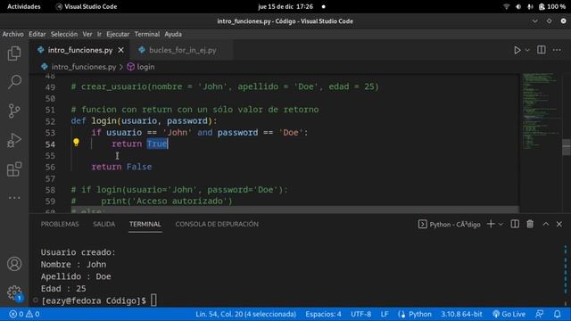571x321 pixels.
Task: Open the Explorer view in activity bar
Action: 14,53
